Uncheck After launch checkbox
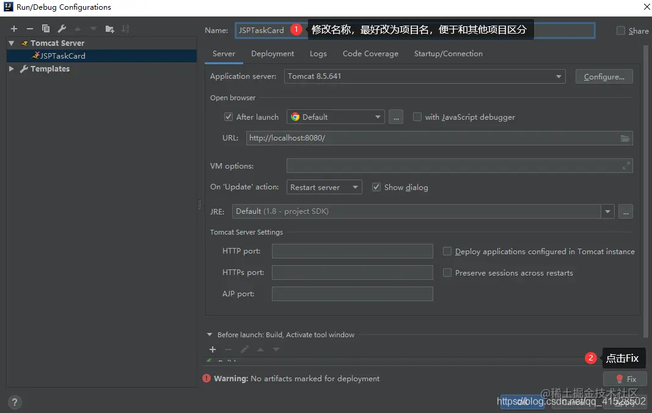 pos(229,117)
